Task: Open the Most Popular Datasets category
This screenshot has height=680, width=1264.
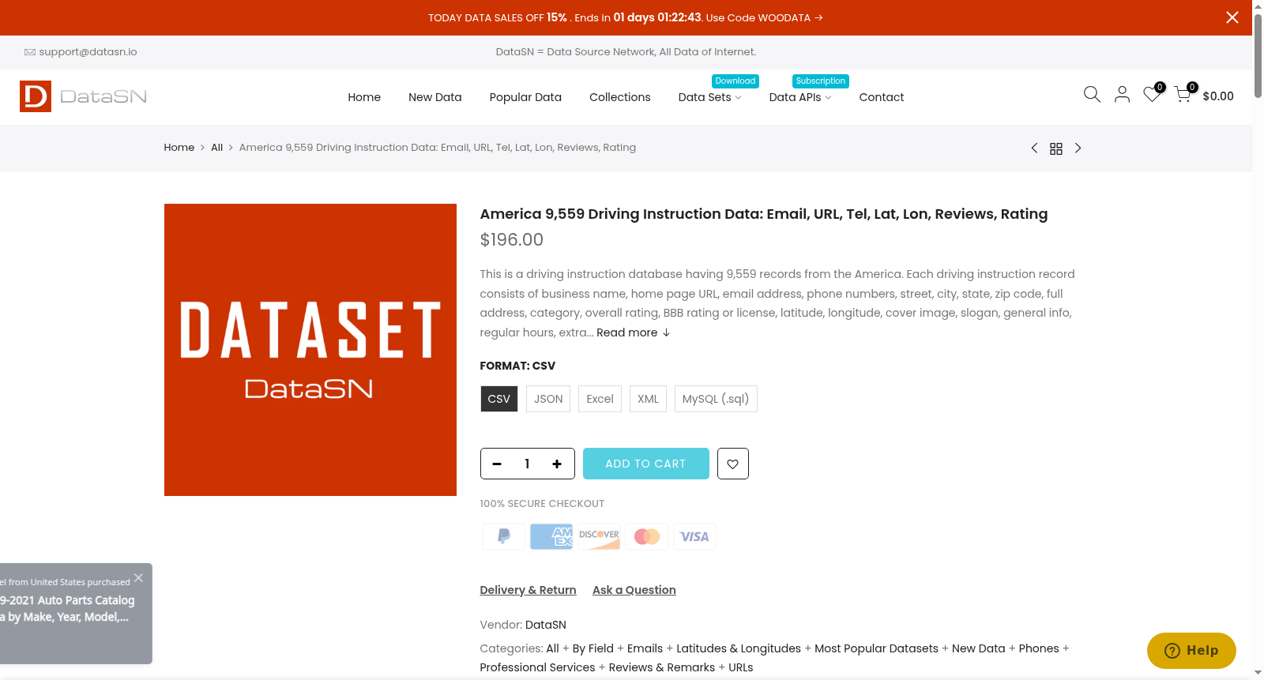Action: tap(877, 648)
